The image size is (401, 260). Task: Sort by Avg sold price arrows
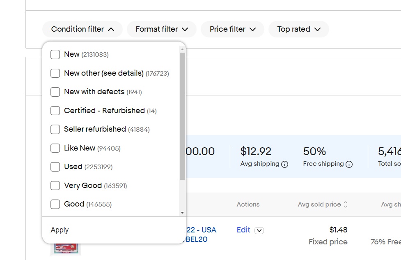coord(346,204)
